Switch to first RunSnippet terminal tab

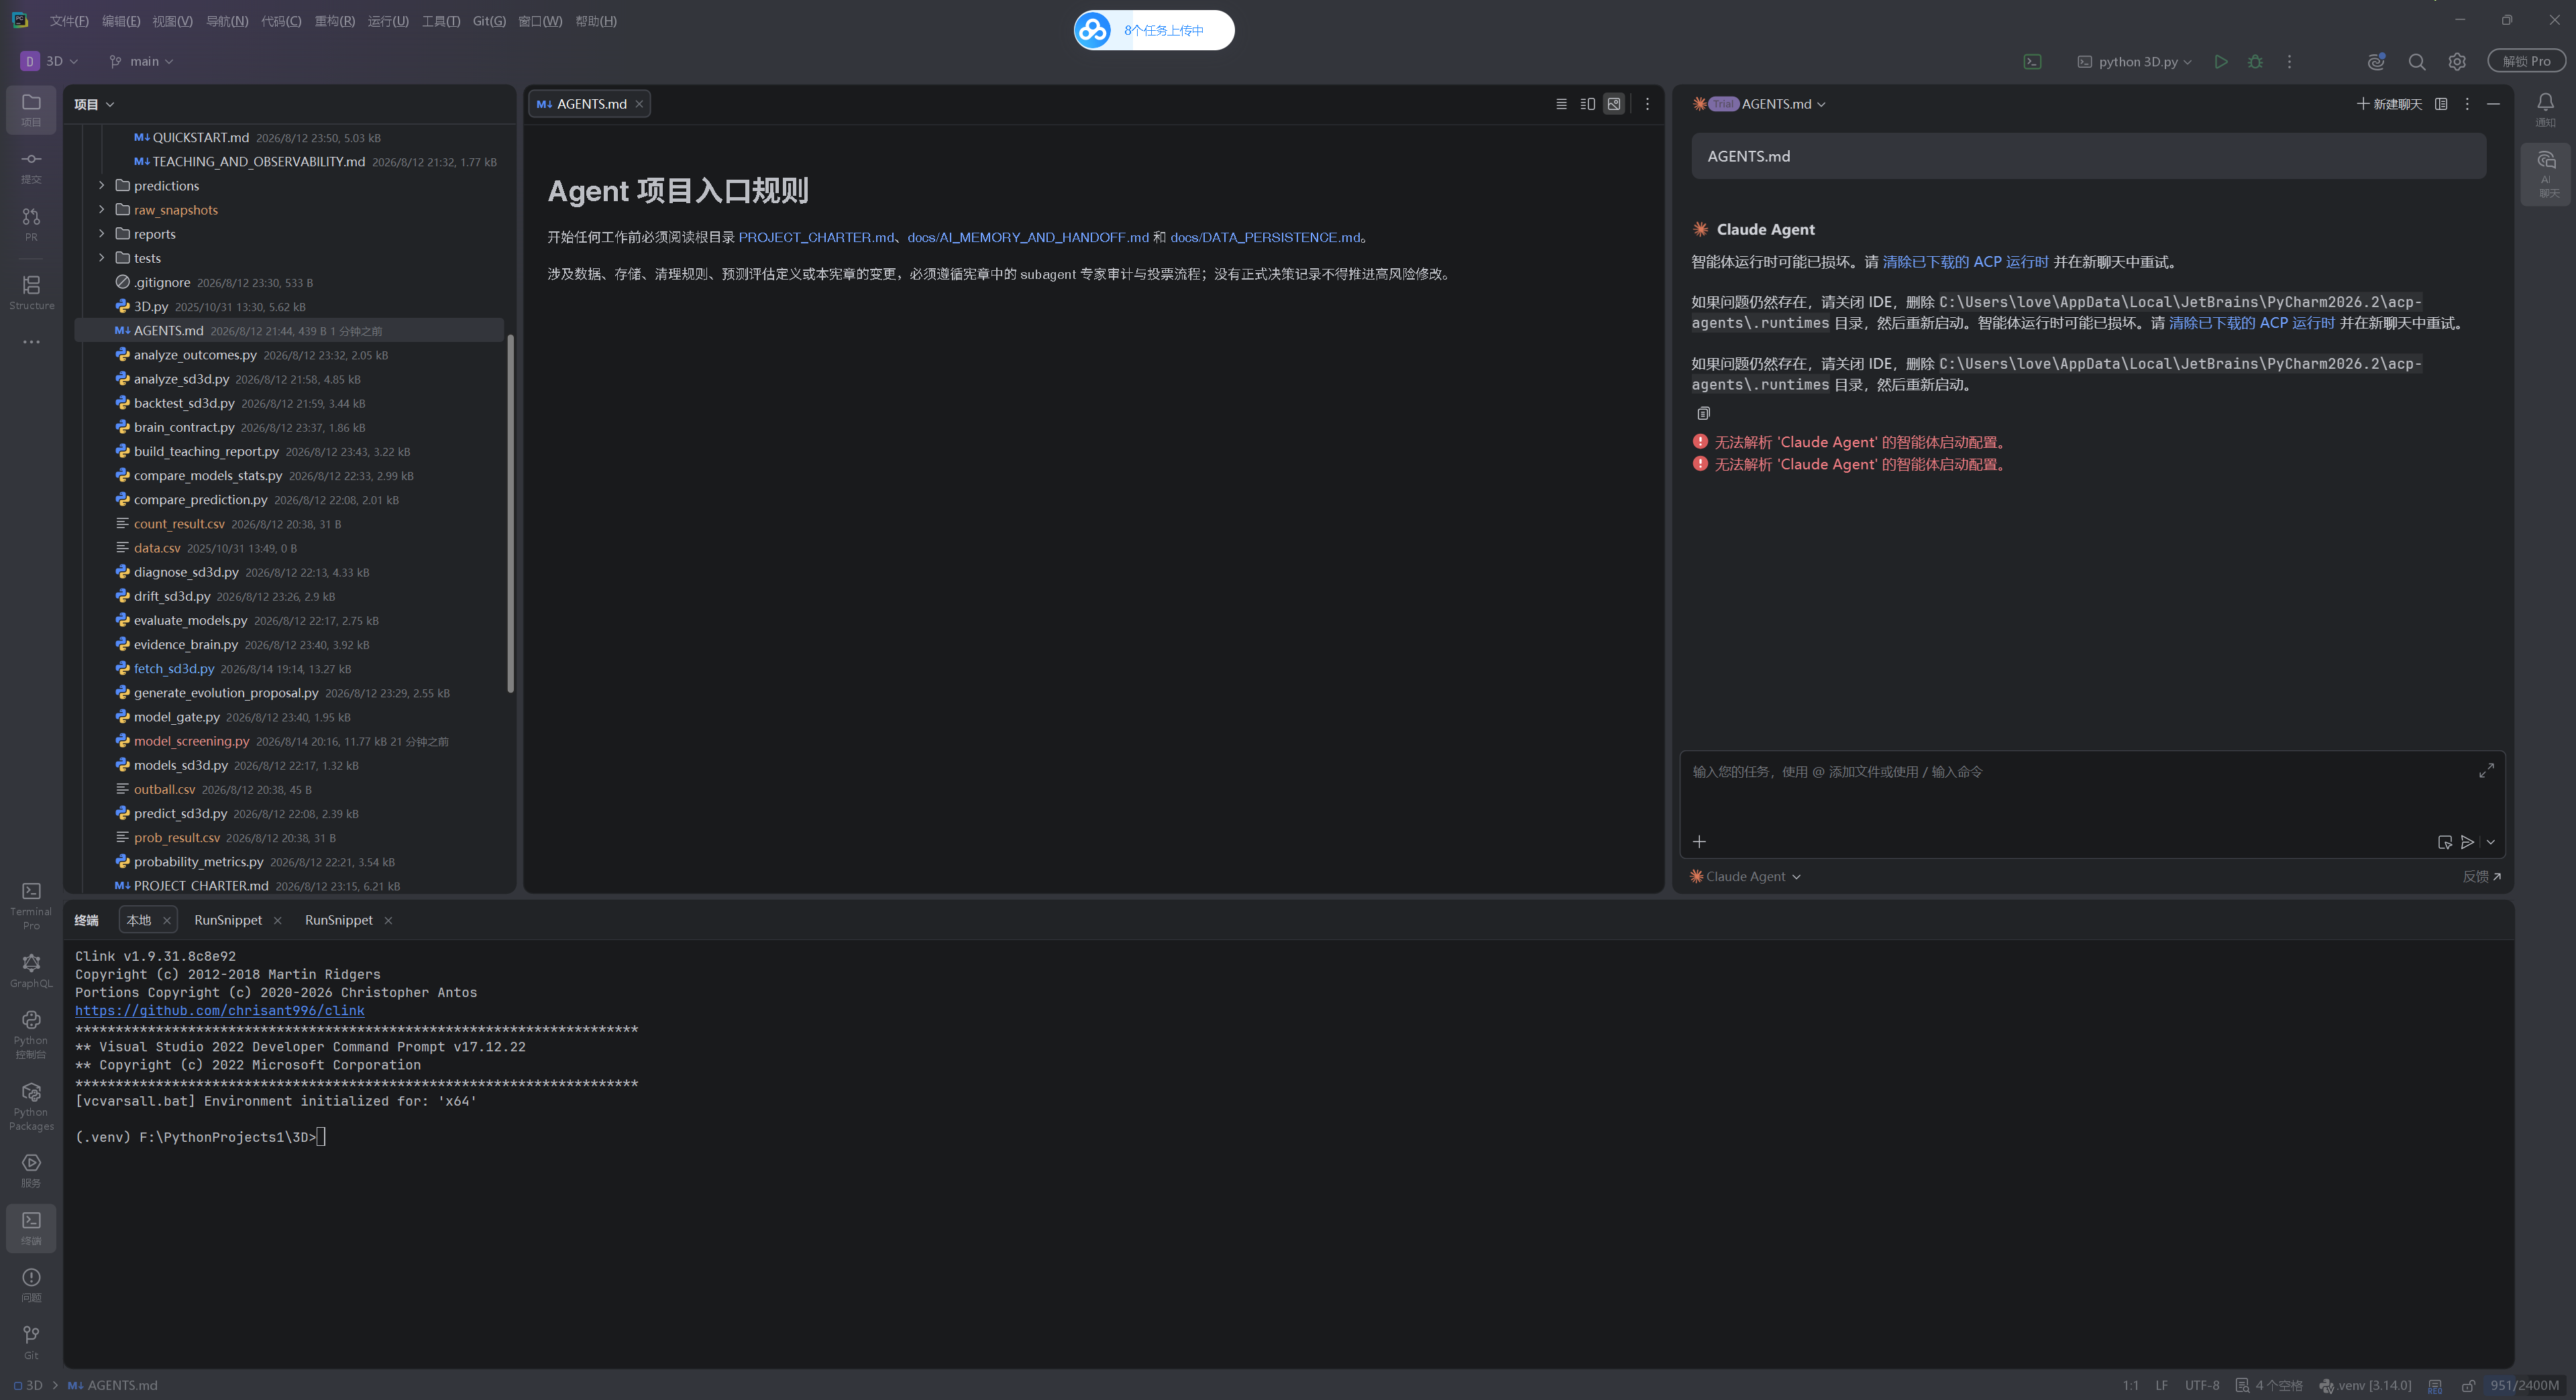(228, 919)
